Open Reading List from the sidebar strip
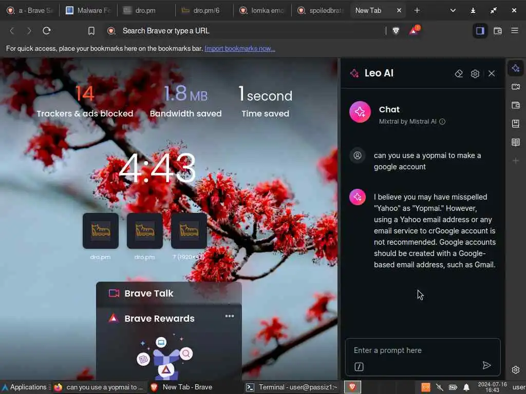Screen dimensions: 526x394 516,142
